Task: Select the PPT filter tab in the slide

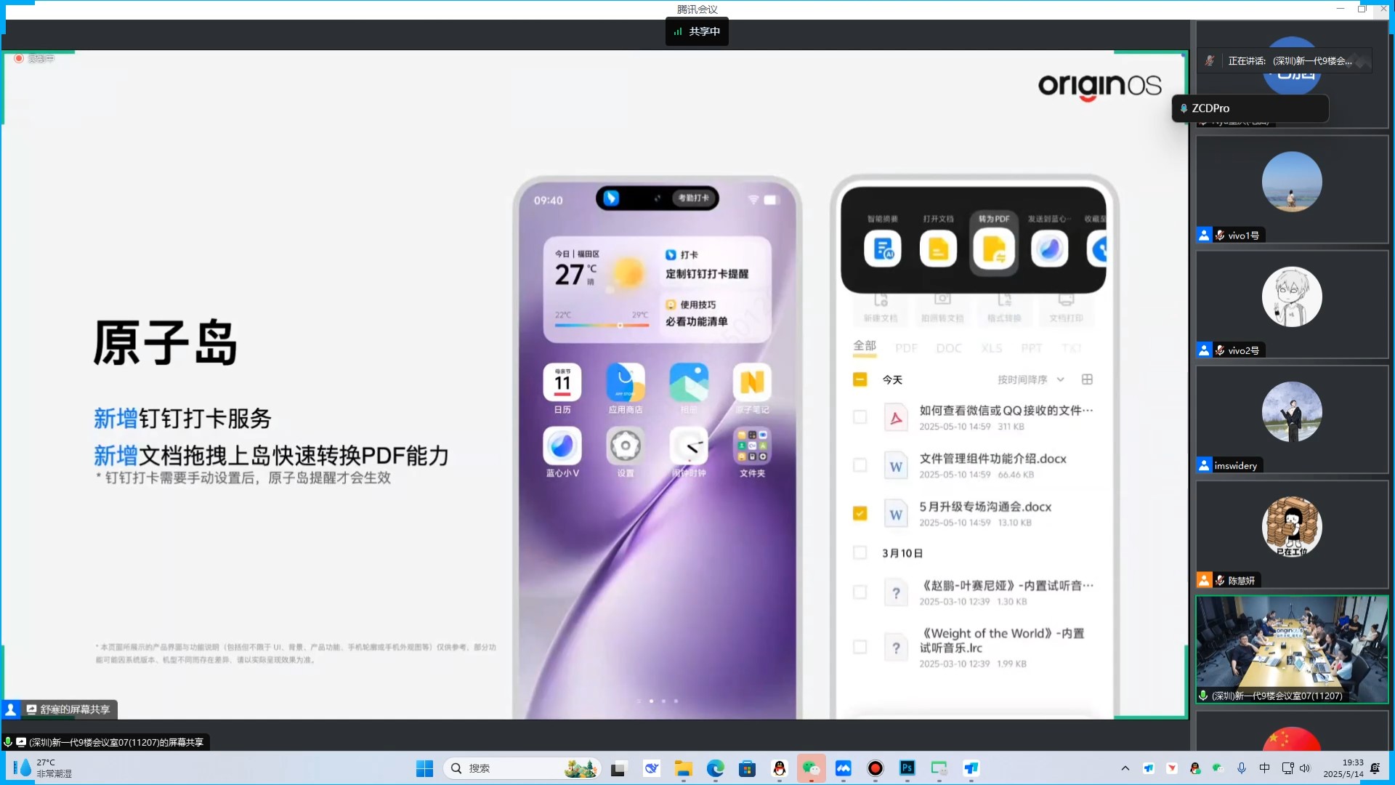Action: tap(1032, 348)
